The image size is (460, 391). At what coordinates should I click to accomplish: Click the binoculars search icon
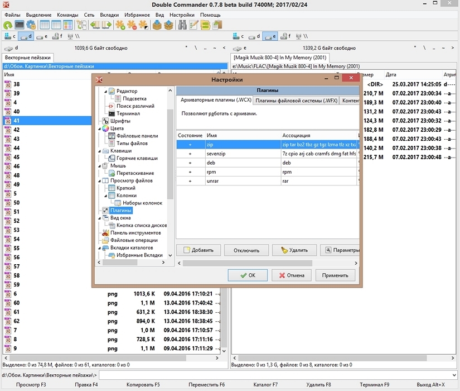pyautogui.click(x=182, y=25)
